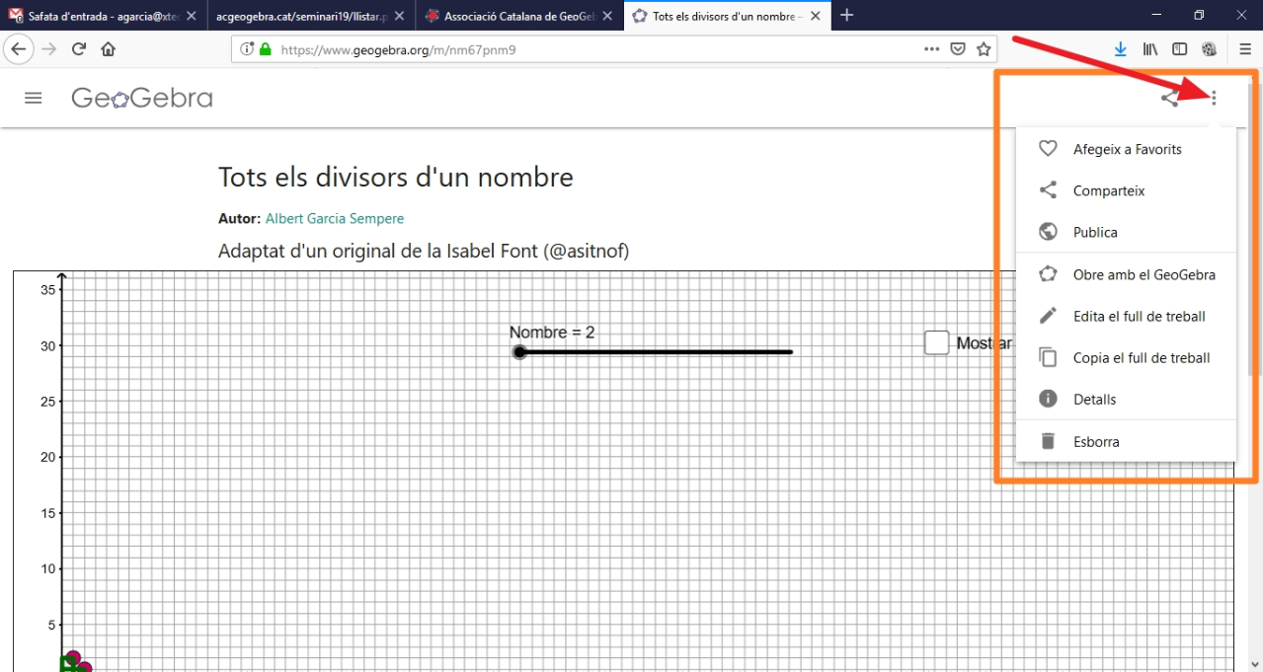The height and width of the screenshot is (672, 1263).
Task: Click the Nombre slider track
Action: [656, 352]
